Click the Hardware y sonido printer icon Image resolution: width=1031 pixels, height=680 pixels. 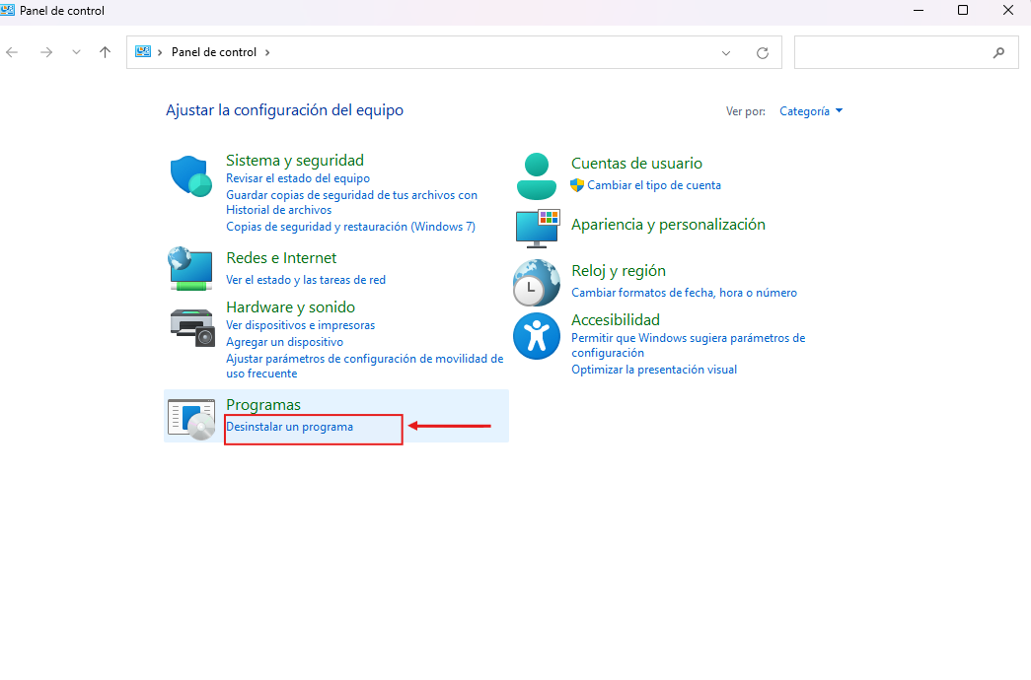192,327
